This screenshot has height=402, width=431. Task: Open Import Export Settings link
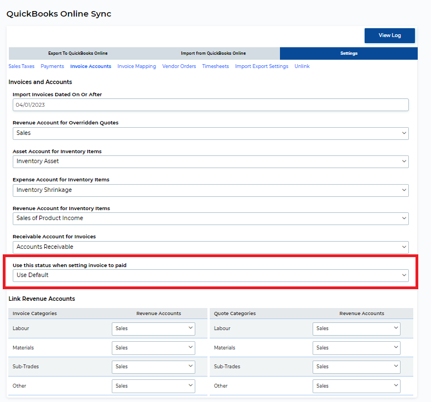pyautogui.click(x=262, y=66)
